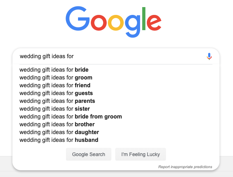Click the Google logo
The width and height of the screenshot is (233, 177).
click(x=113, y=22)
